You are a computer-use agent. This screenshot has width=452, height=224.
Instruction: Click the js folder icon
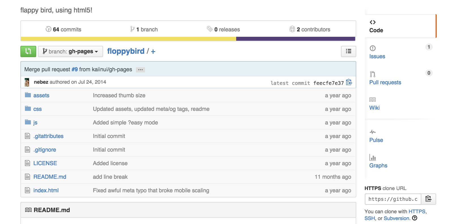(x=28, y=122)
